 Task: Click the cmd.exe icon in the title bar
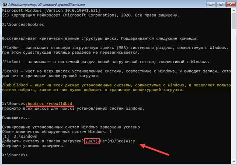coord(5,5)
